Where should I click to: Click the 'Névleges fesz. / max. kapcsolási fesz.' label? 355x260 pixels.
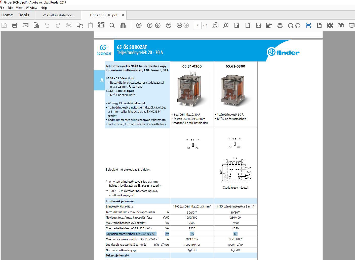pyautogui.click(x=129, y=218)
